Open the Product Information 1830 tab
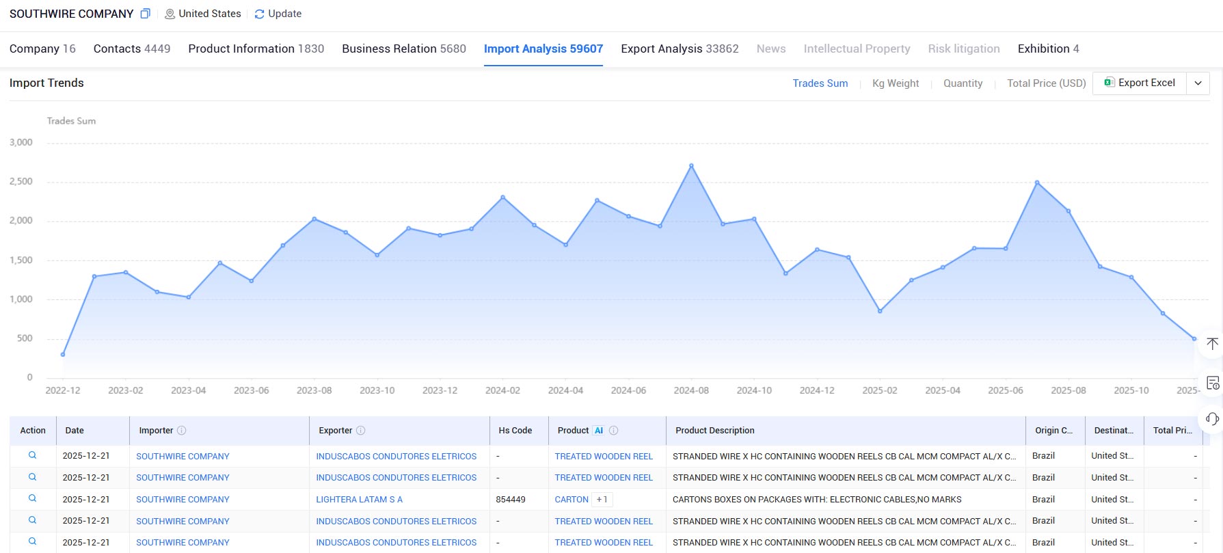1223x553 pixels. [256, 49]
